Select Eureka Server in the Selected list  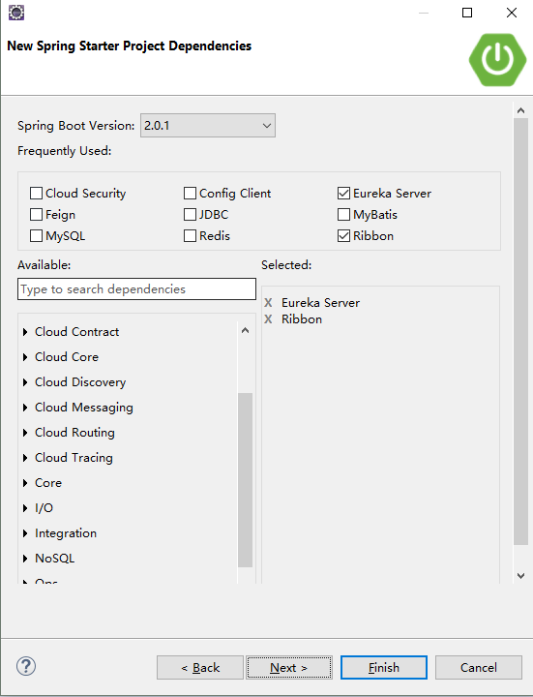[x=321, y=303]
